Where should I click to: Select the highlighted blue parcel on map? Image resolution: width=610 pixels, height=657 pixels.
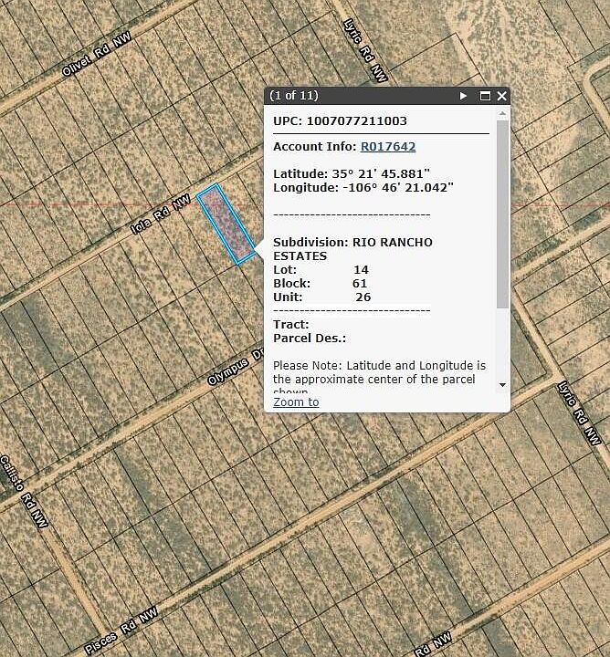pos(226,224)
